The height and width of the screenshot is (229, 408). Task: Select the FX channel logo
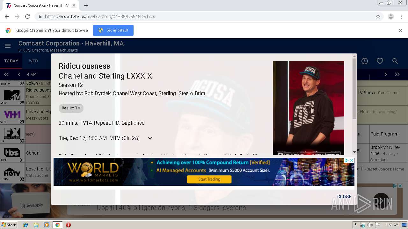tap(12, 134)
